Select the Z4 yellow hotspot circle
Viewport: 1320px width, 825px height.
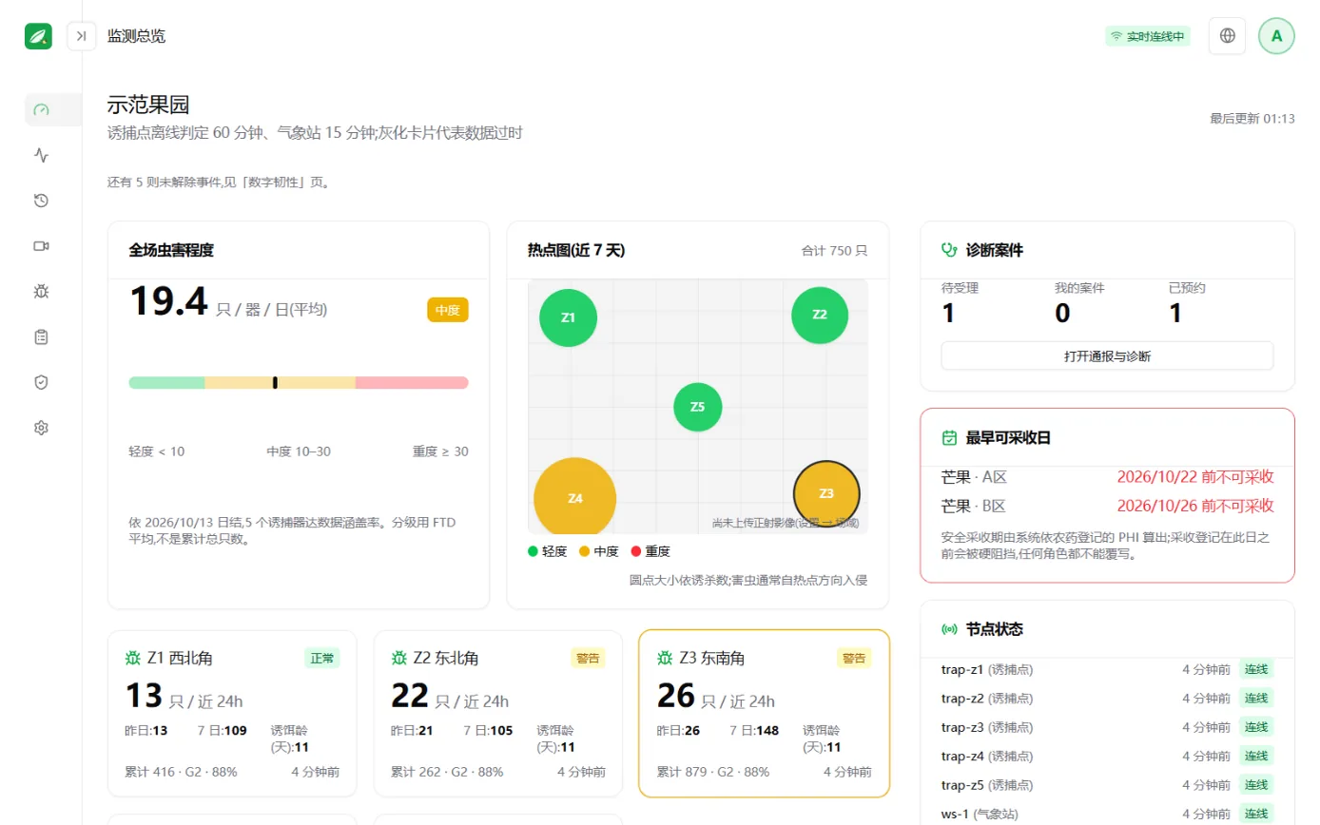(575, 498)
